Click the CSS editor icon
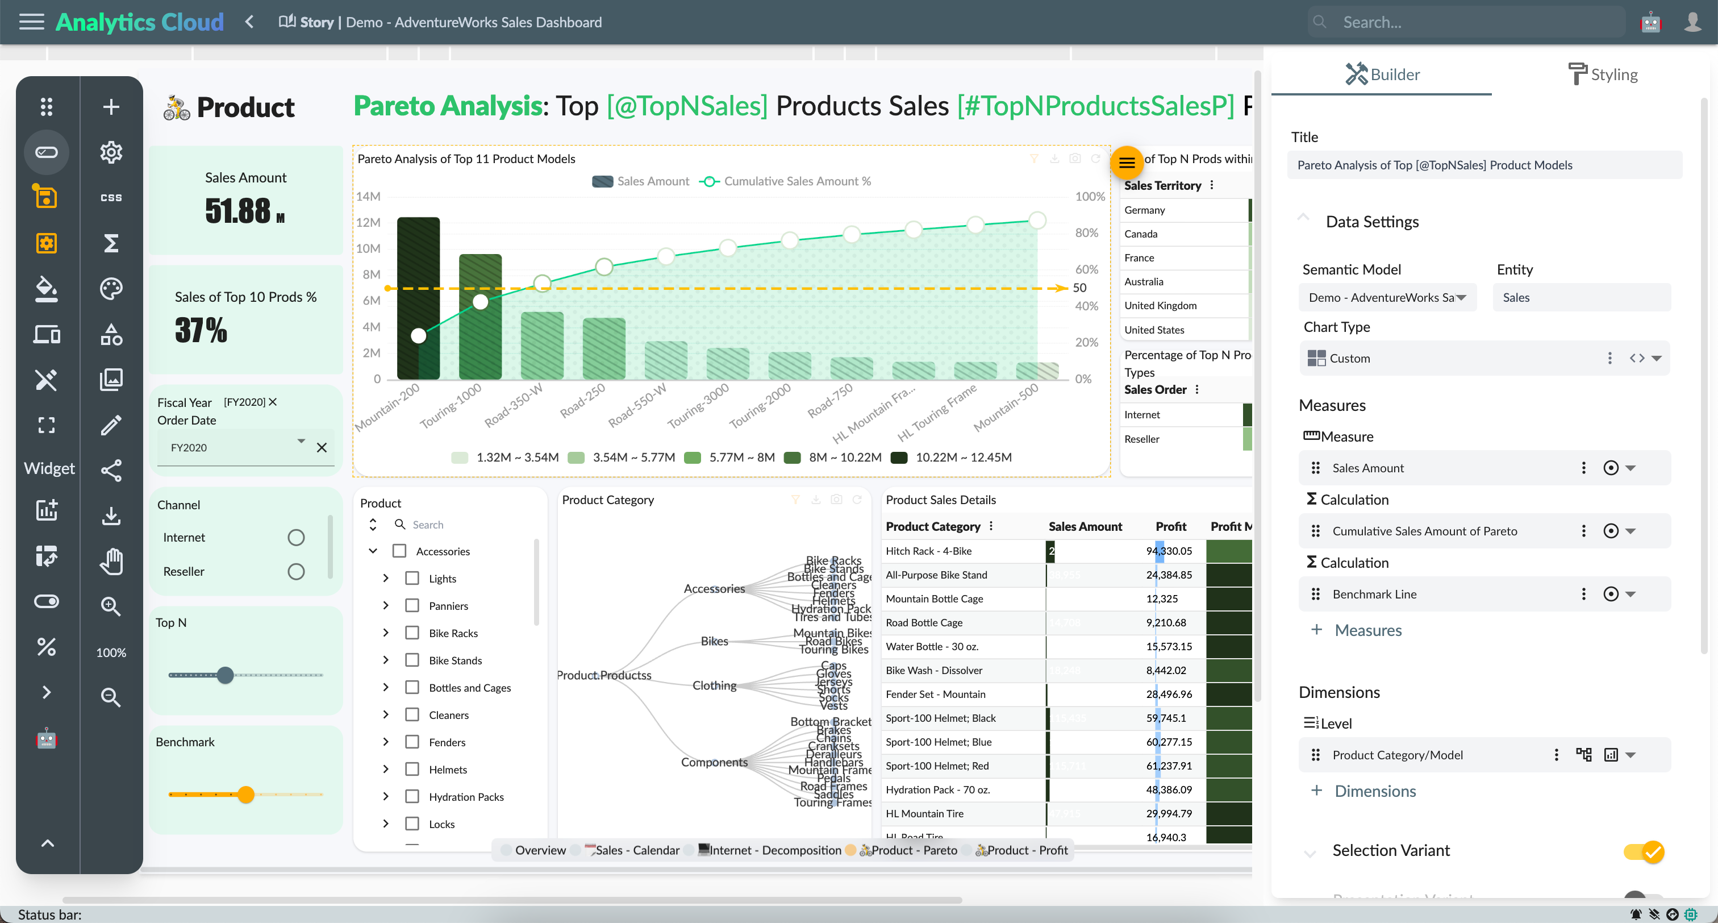1718x923 pixels. pyautogui.click(x=111, y=198)
